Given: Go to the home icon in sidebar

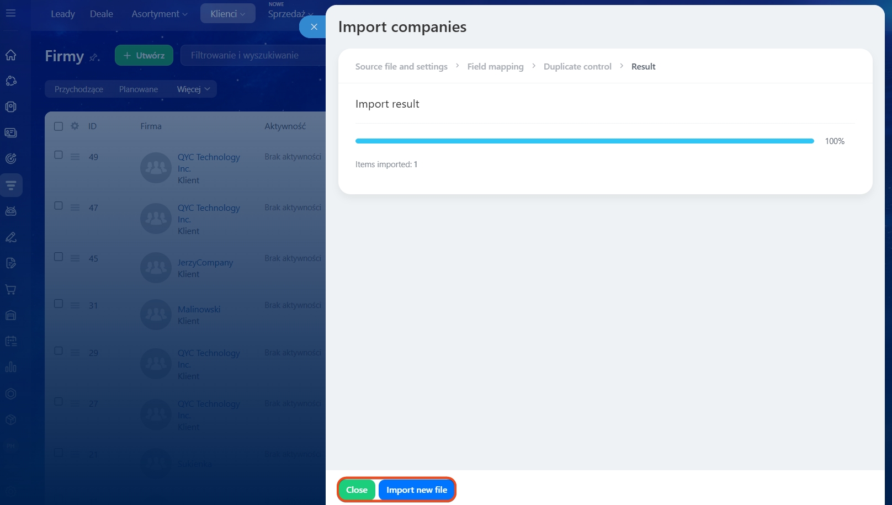Looking at the screenshot, I should [x=10, y=55].
